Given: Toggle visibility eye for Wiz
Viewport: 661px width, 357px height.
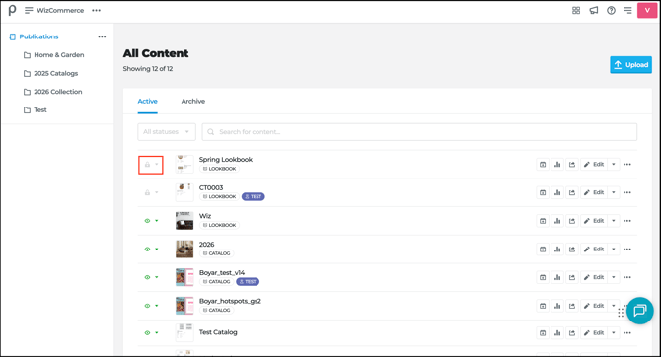Looking at the screenshot, I should click(x=147, y=221).
